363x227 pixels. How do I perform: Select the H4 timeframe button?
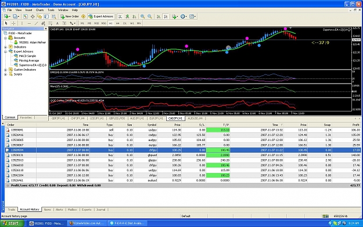[x=117, y=23]
